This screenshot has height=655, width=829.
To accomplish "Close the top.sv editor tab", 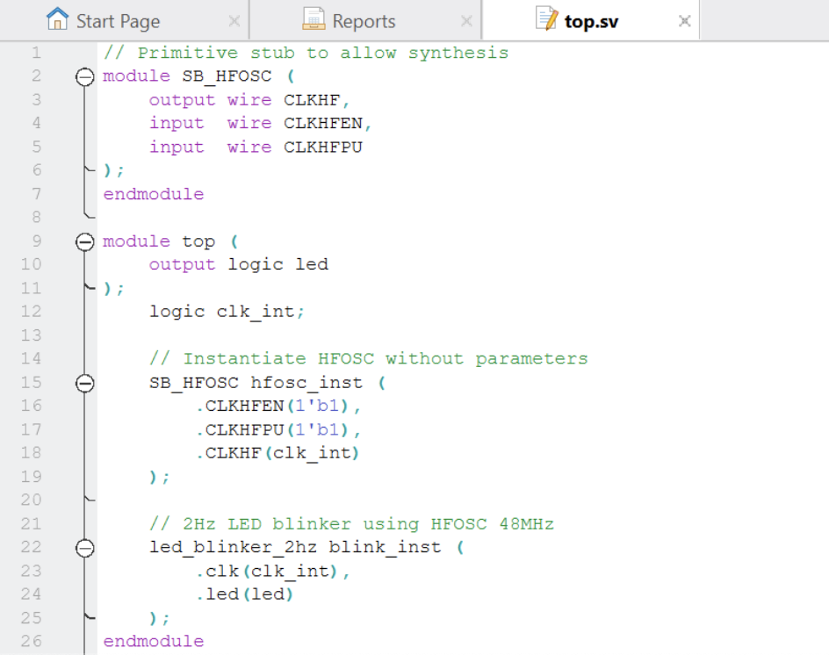I will (685, 21).
